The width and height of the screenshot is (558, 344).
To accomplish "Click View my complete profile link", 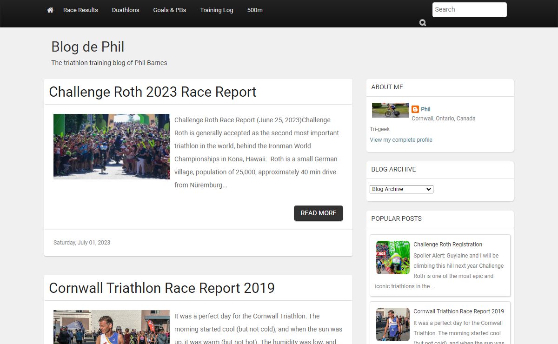I will click(401, 140).
